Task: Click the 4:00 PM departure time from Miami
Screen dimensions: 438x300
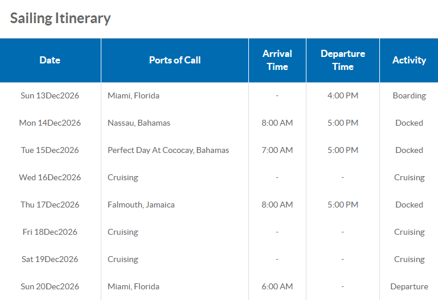Action: [x=343, y=95]
